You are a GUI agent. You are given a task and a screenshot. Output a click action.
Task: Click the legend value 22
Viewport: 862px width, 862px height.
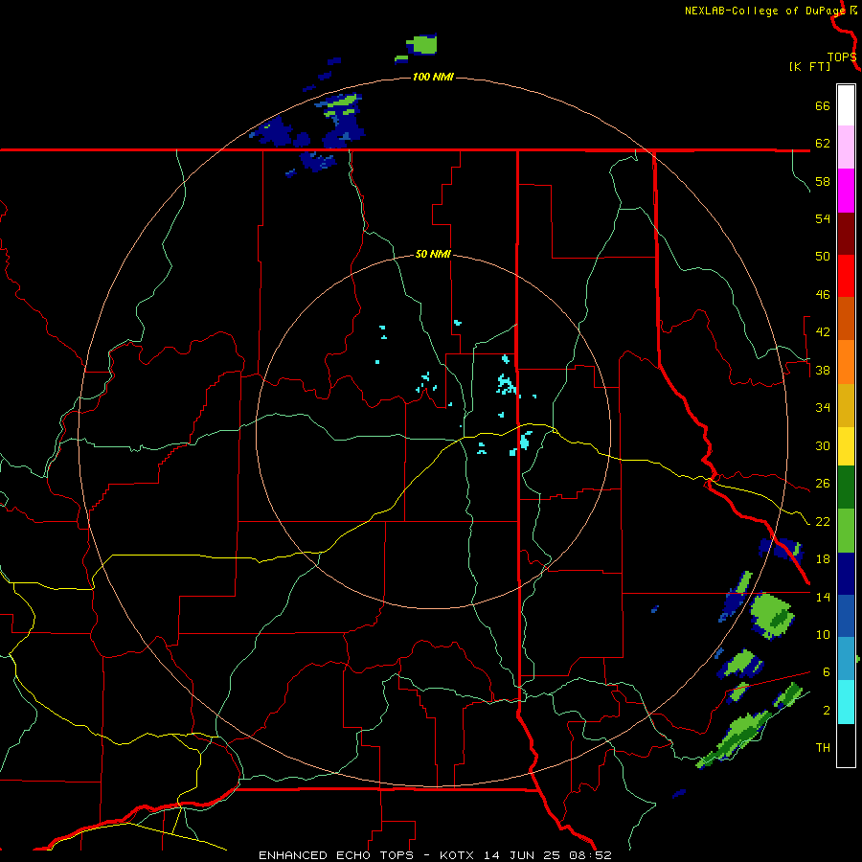(823, 521)
